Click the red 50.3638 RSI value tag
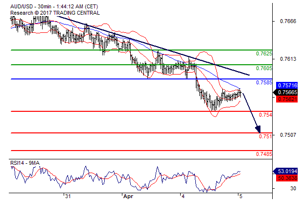Screen dimensions: 305x204 pyautogui.click(x=287, y=178)
